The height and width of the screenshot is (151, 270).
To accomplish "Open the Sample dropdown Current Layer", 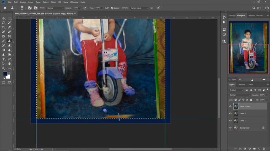I will (x=139, y=8).
